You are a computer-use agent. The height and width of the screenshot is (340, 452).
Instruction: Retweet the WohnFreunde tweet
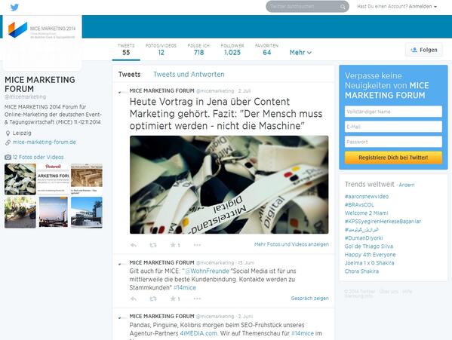coord(153,299)
